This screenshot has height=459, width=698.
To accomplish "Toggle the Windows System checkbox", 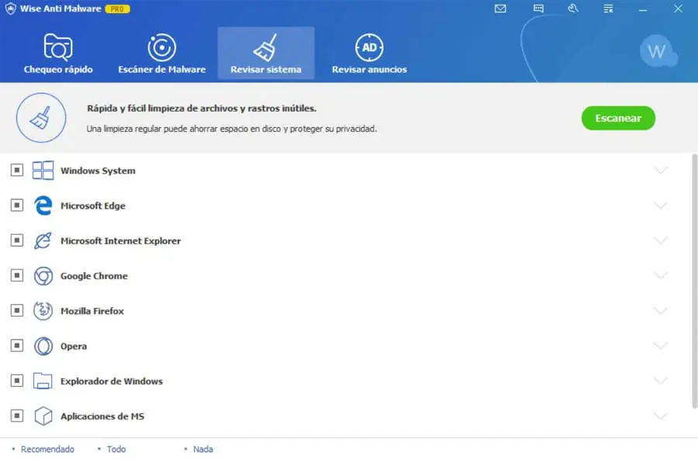I will click(17, 170).
